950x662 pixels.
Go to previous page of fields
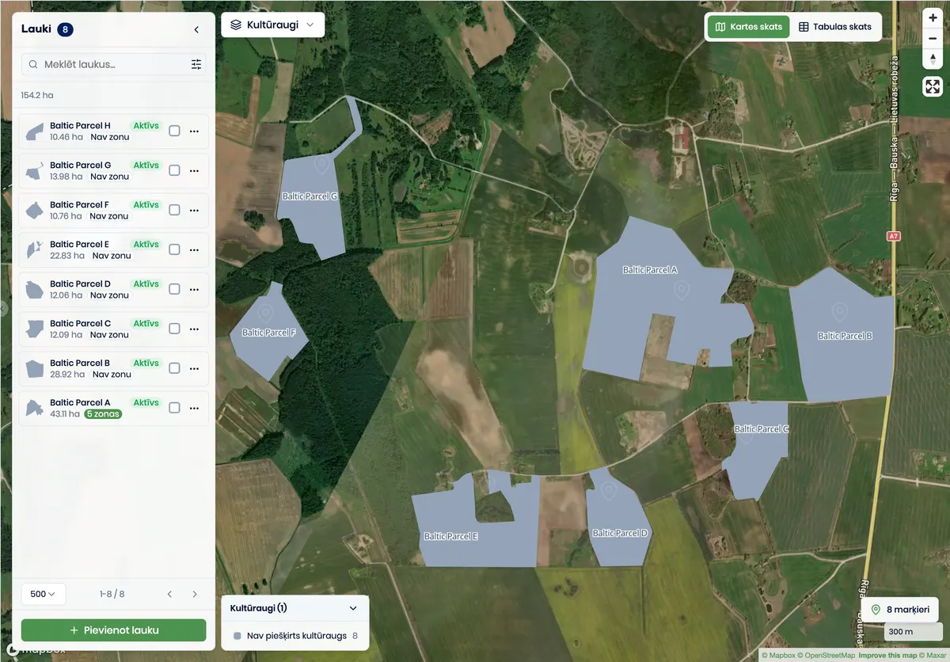[169, 594]
